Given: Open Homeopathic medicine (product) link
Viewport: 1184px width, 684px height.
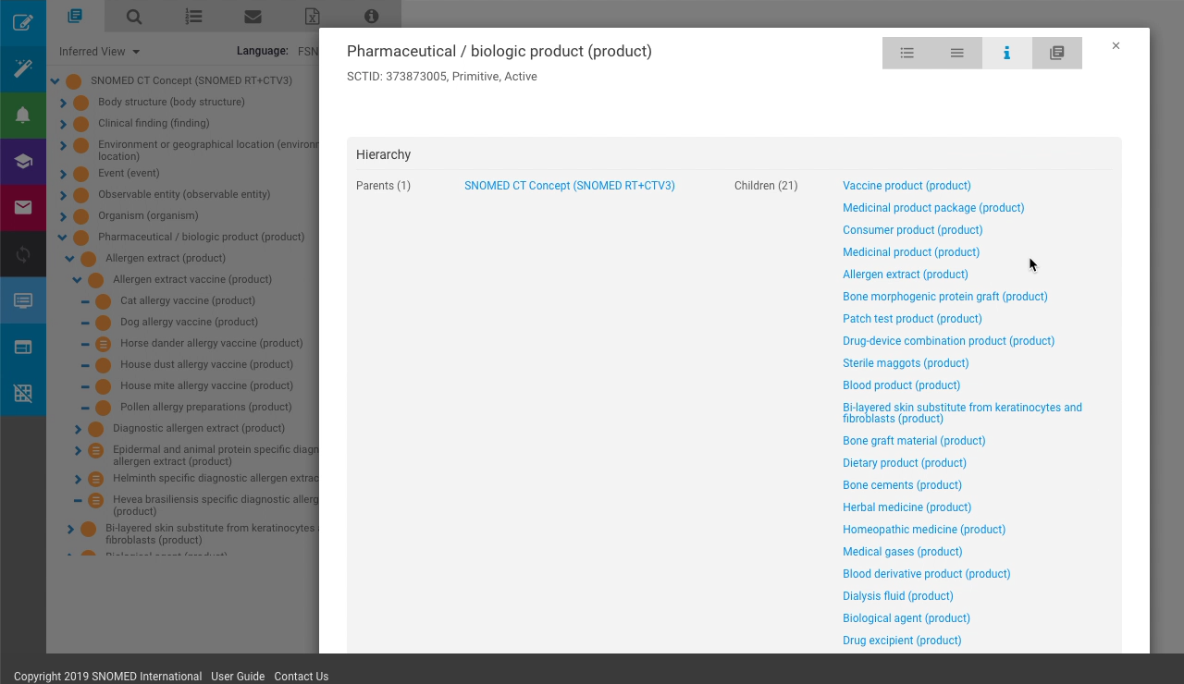Looking at the screenshot, I should pos(924,530).
